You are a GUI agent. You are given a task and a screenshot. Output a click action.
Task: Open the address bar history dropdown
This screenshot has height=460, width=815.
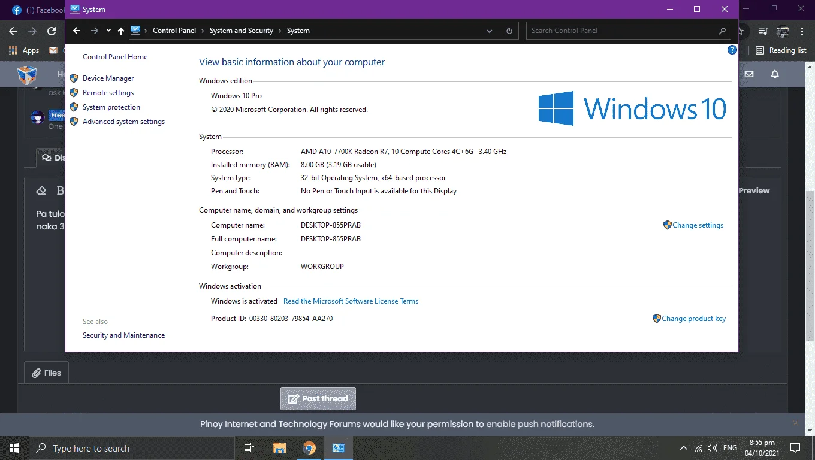pos(490,31)
